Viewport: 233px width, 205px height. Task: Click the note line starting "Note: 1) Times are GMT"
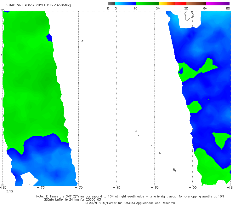[130, 196]
